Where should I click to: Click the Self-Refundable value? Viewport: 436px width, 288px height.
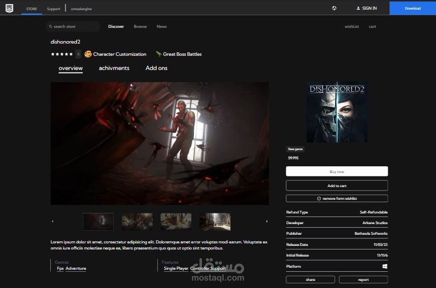coord(374,212)
